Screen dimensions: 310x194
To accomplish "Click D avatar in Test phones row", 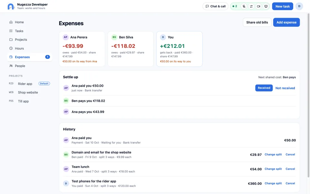I will coord(66,184).
